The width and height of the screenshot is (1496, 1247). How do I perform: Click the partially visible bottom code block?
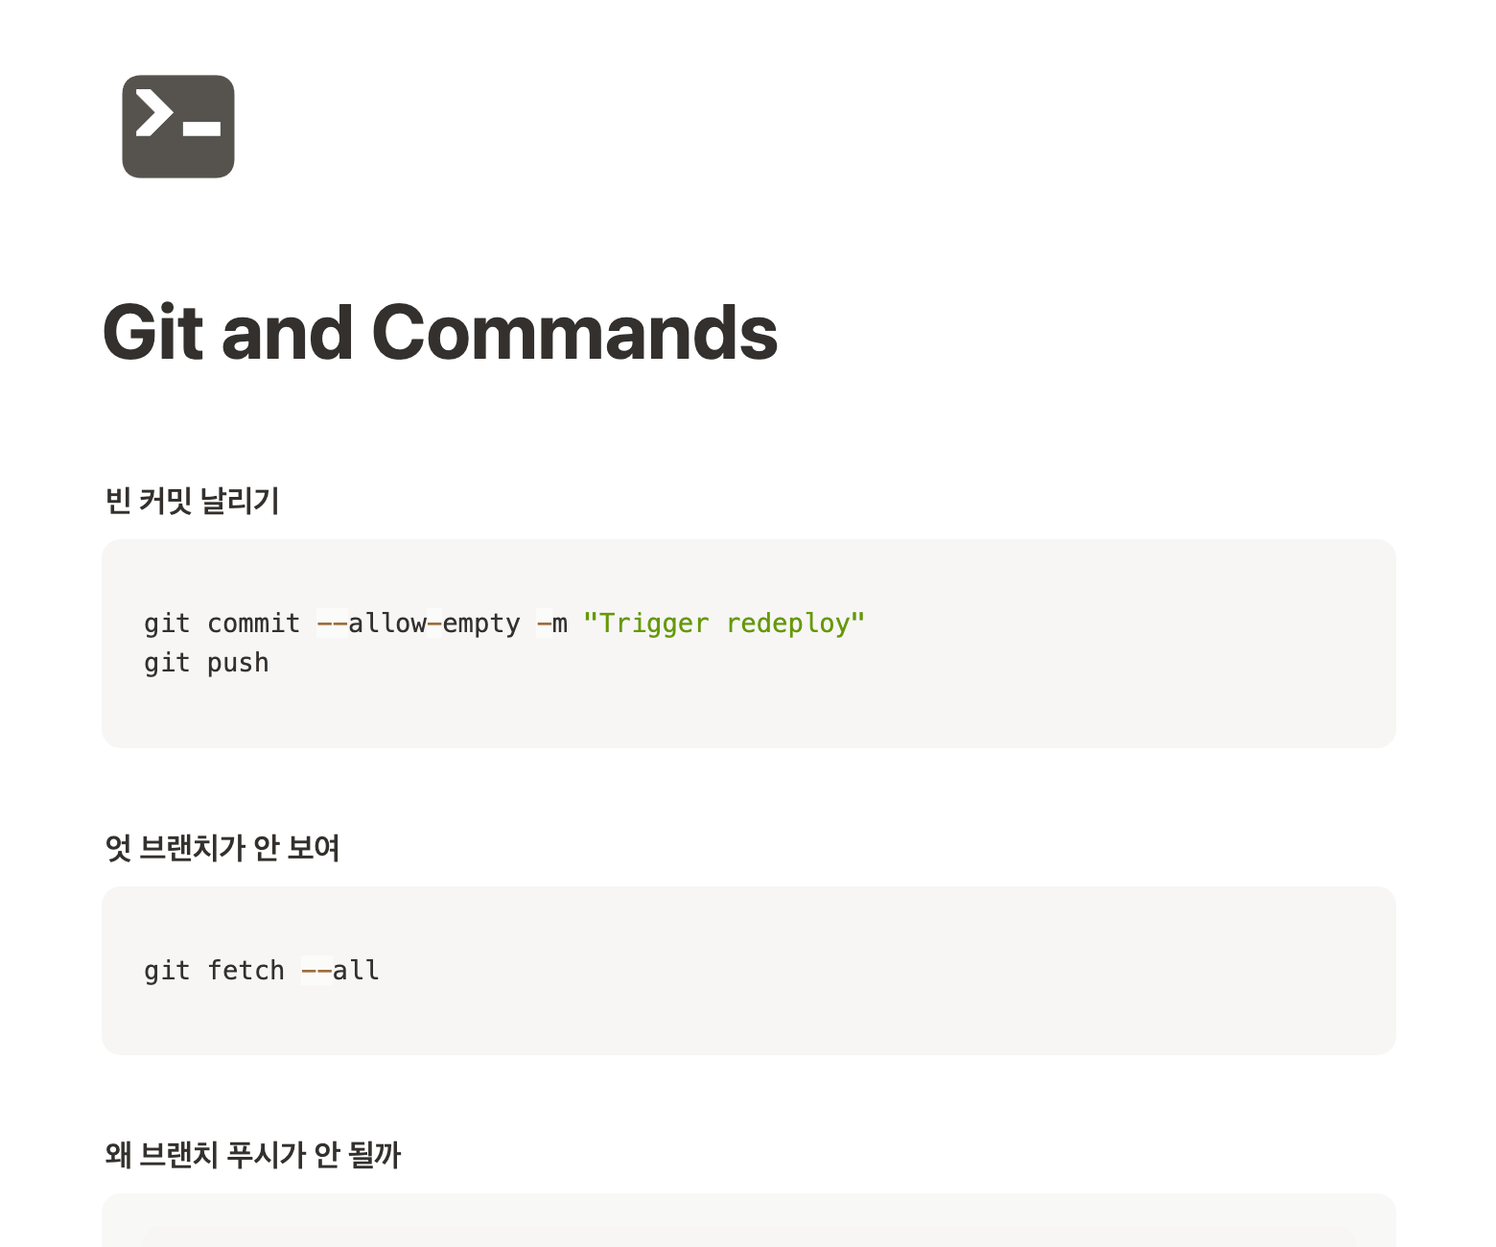[x=748, y=1220]
